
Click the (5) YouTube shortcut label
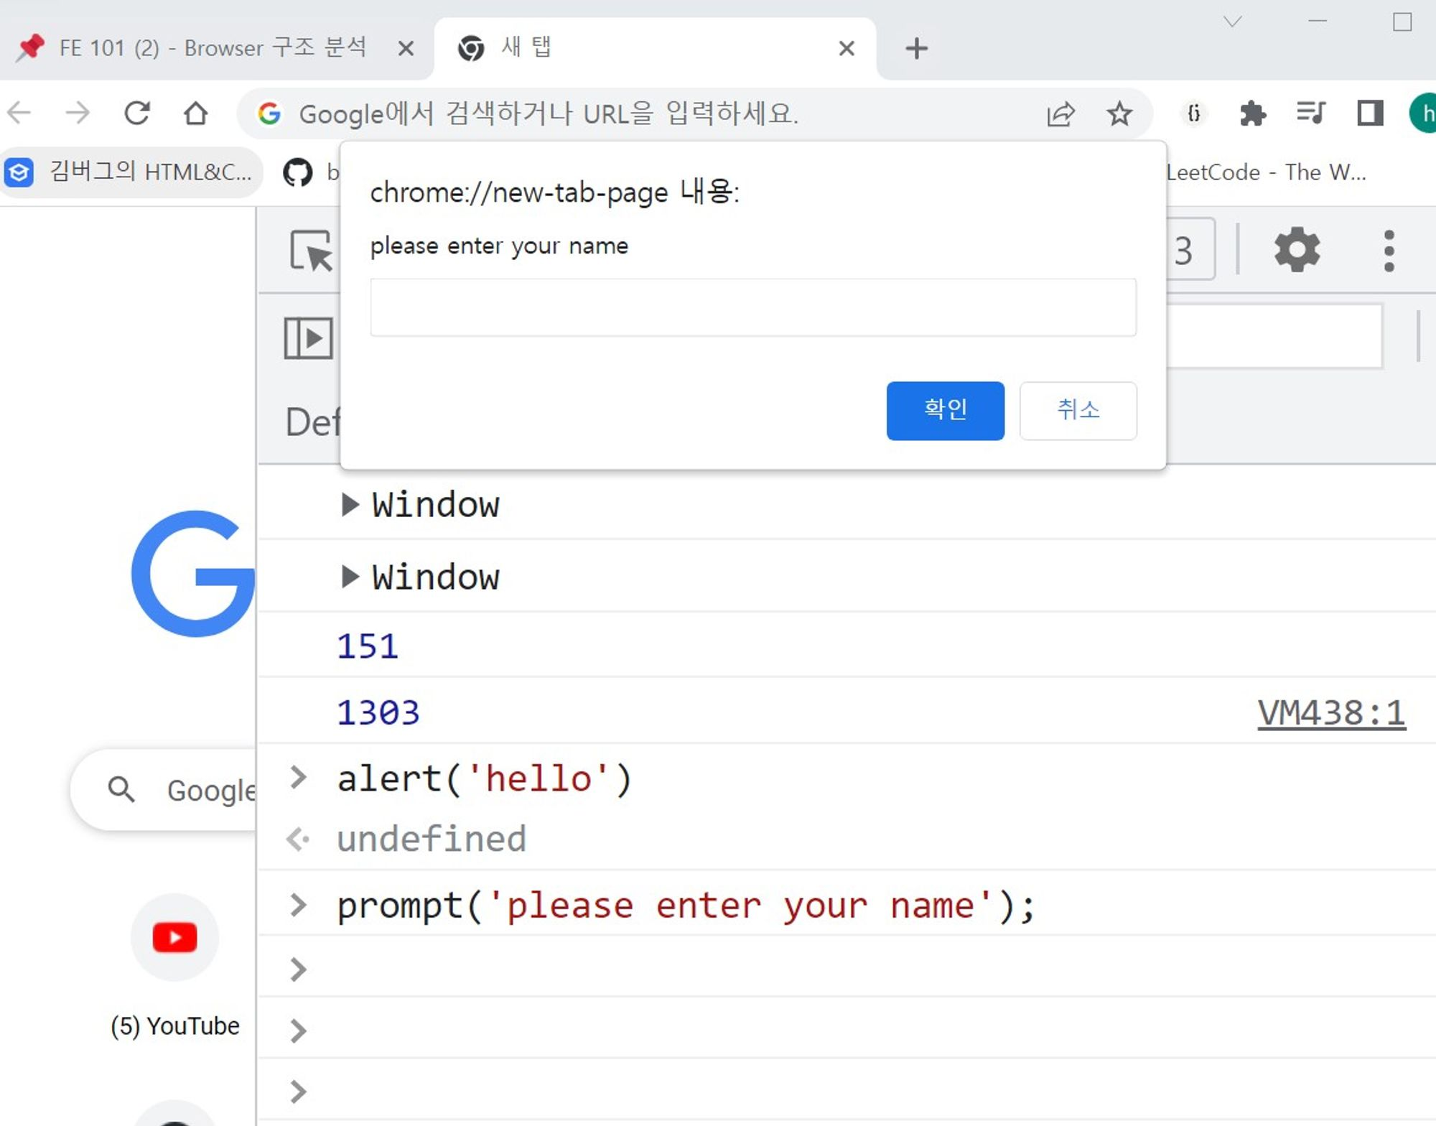pyautogui.click(x=174, y=1026)
